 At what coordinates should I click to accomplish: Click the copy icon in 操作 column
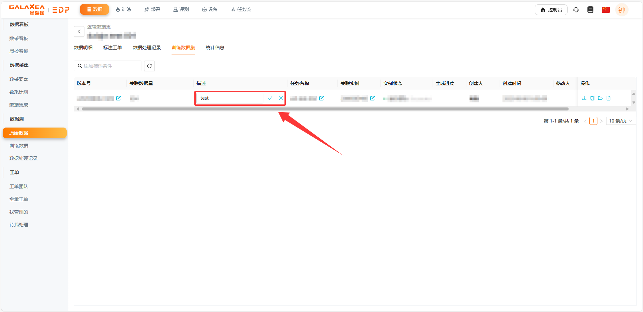click(x=592, y=98)
